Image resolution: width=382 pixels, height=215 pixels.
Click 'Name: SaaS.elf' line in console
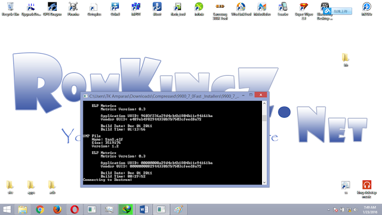point(107,139)
